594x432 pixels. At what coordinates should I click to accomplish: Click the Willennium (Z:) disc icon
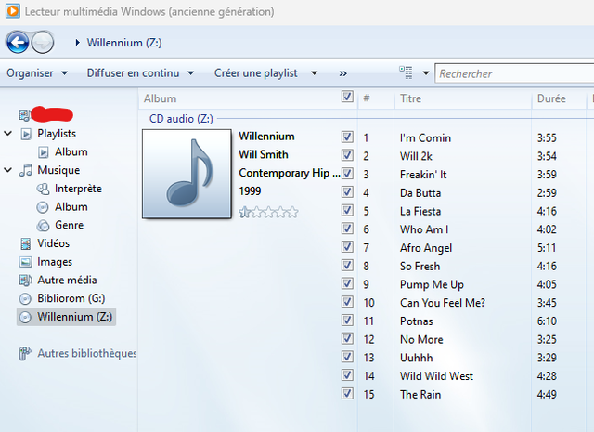(25, 317)
